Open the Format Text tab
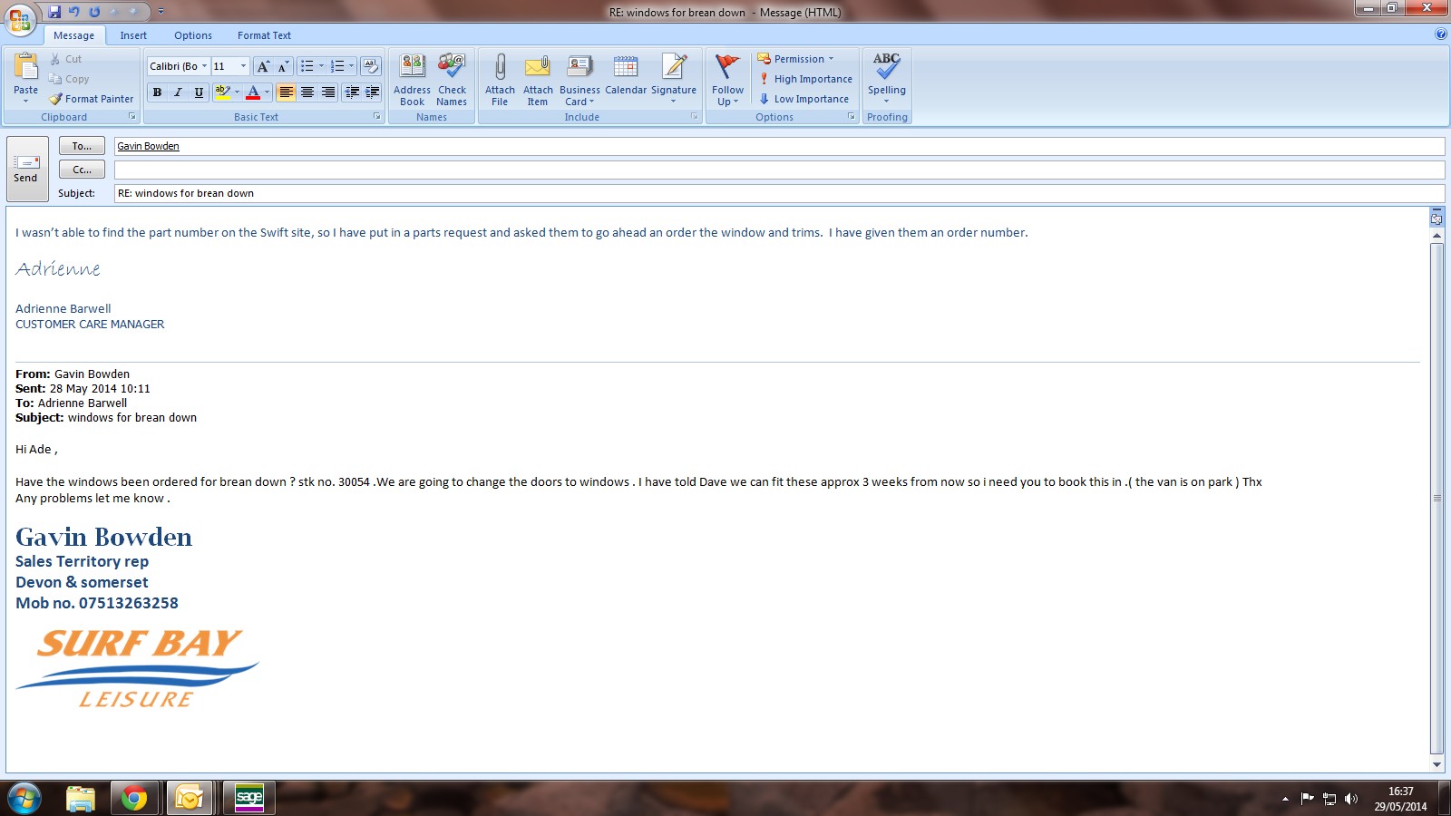1451x816 pixels. coord(264,35)
